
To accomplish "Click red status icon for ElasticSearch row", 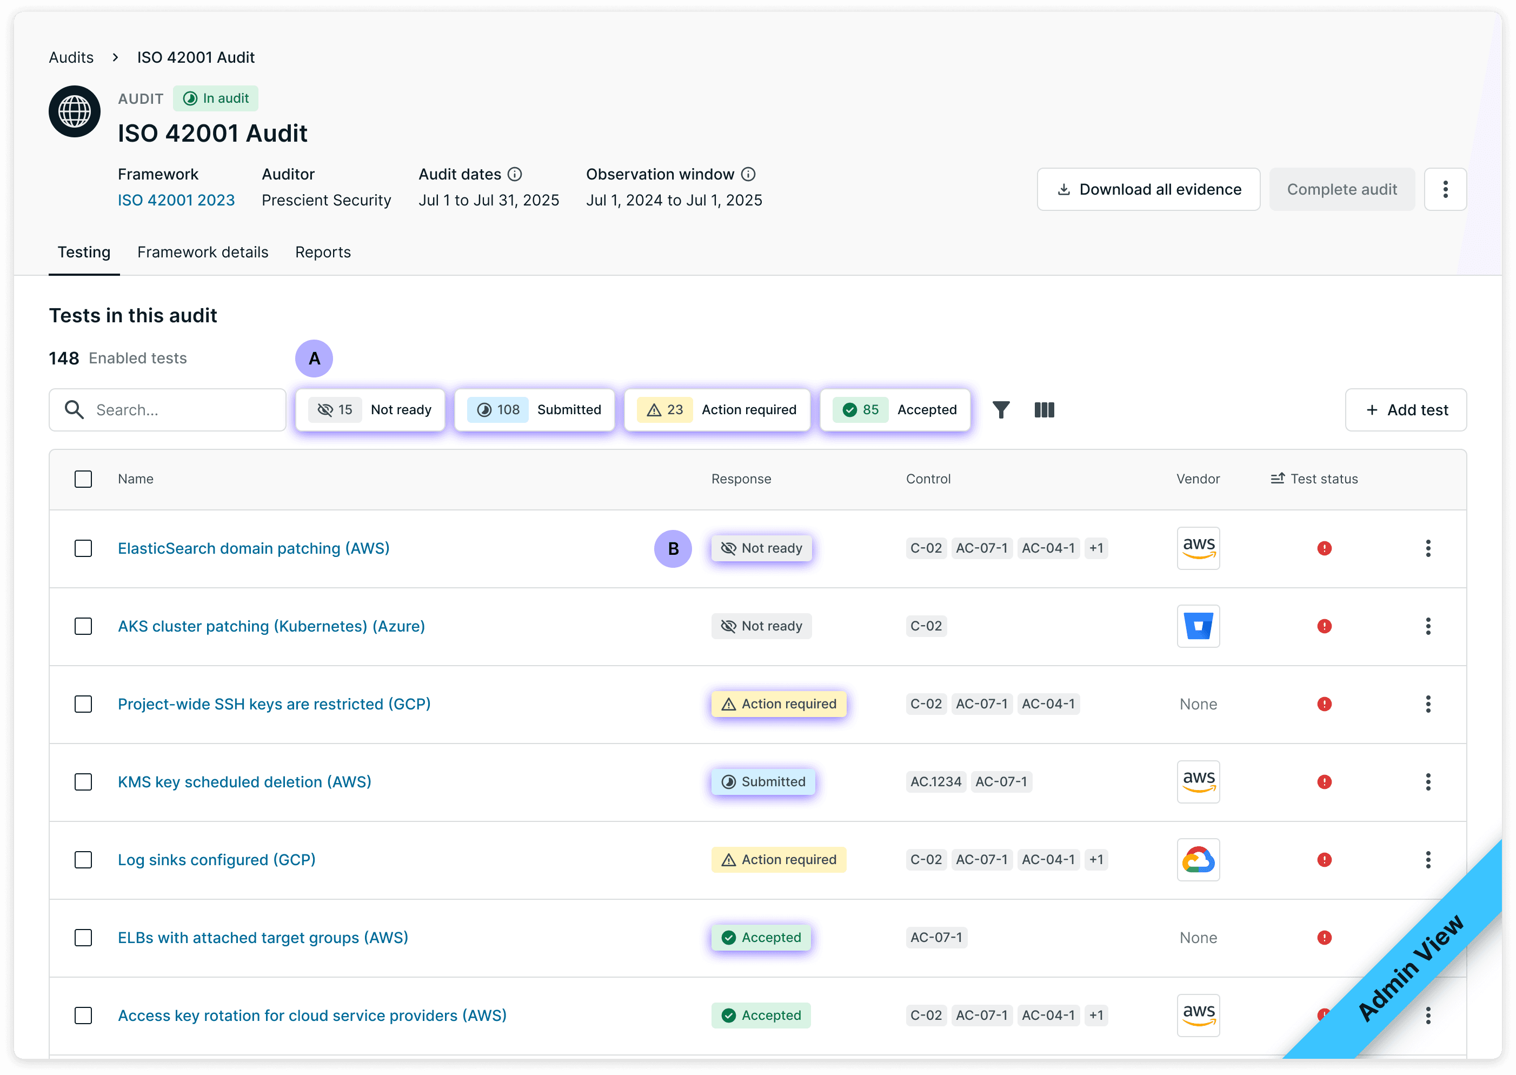I will coord(1324,548).
